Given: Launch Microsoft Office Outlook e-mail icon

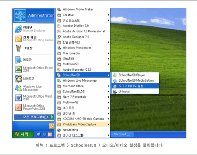Looking at the screenshot, I should (x=18, y=39).
